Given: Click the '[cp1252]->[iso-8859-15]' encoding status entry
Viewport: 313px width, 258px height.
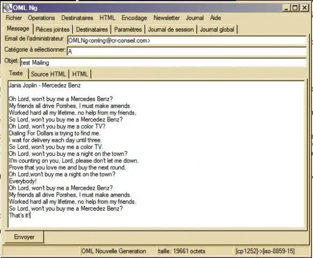Looking at the screenshot, I should [265, 251].
